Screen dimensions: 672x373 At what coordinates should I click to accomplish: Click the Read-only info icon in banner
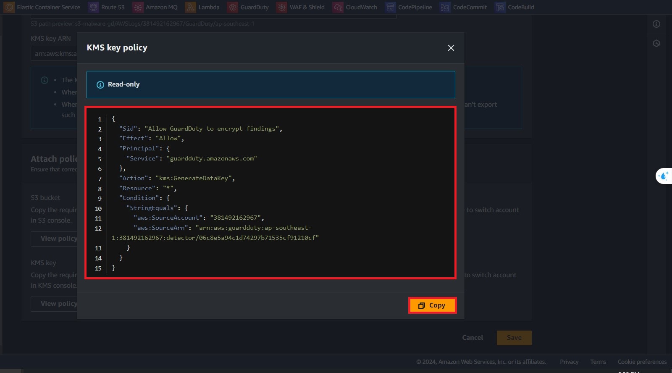coord(100,85)
